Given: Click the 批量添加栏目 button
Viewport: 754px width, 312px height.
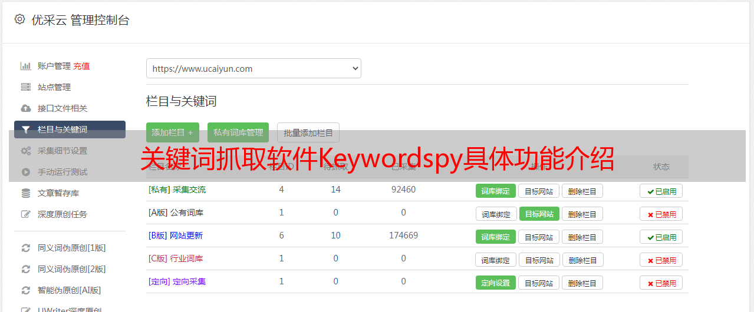Looking at the screenshot, I should click(308, 132).
